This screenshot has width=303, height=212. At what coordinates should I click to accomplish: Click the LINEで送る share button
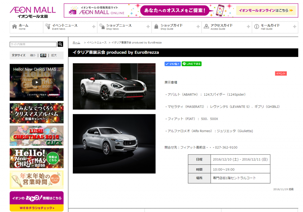point(191,64)
